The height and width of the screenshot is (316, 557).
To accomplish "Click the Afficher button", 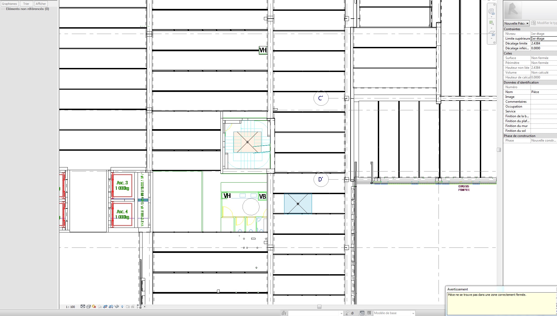I will 41,4.
